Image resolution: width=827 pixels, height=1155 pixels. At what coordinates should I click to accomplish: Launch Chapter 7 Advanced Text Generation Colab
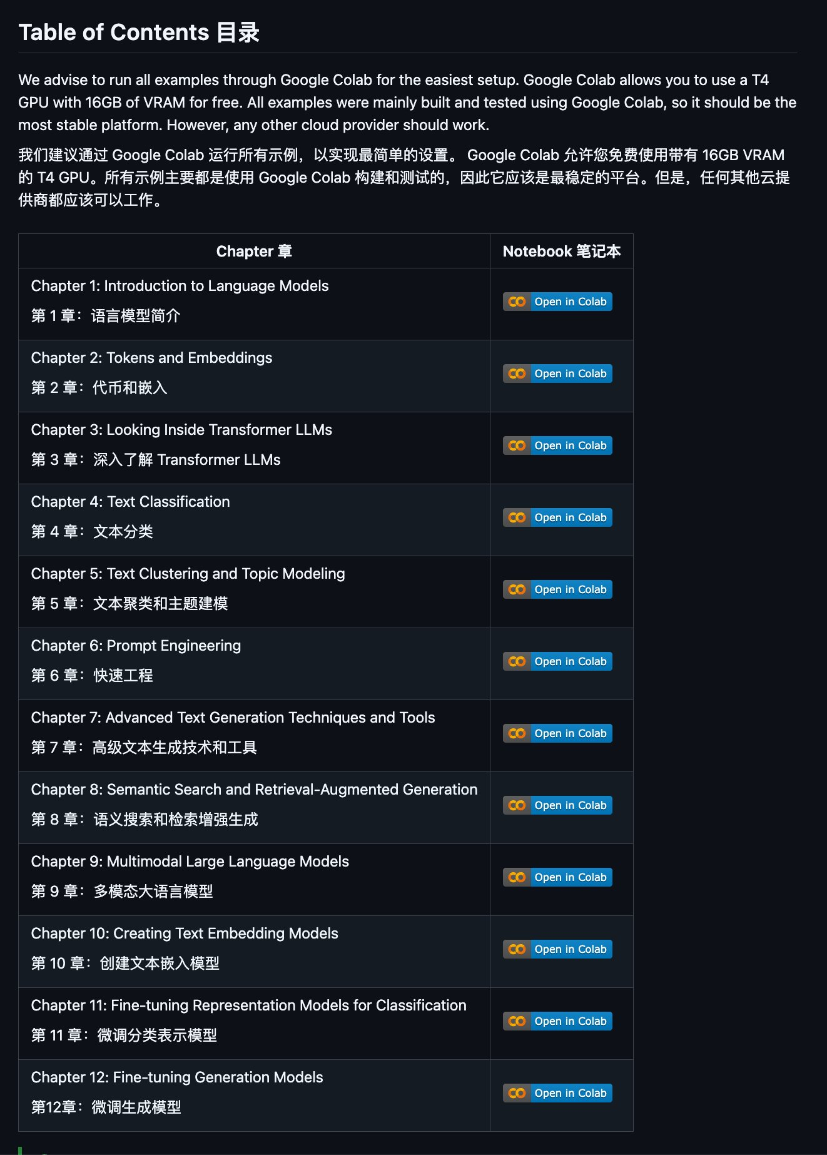557,733
